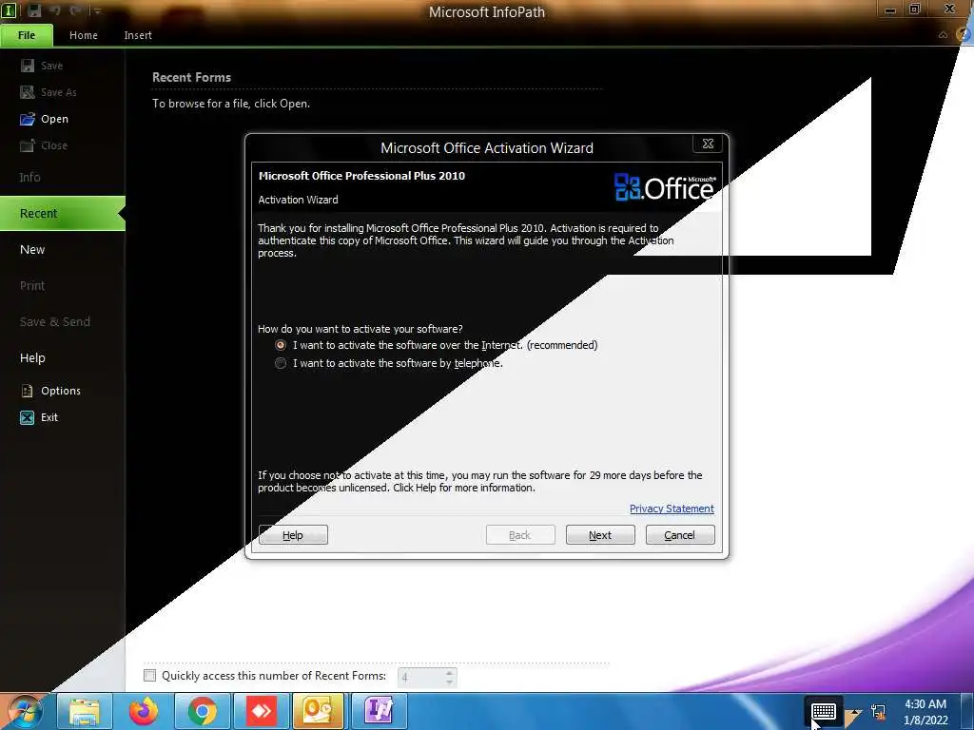The width and height of the screenshot is (974, 730).
Task: Increase the Recent Forms count with up arrow
Action: pos(450,672)
